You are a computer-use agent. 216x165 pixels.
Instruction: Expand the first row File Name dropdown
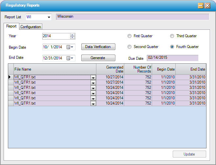point(93,77)
